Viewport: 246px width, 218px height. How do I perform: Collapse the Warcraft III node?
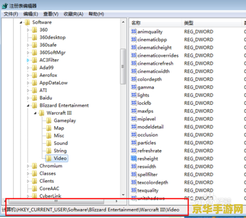point(35,113)
